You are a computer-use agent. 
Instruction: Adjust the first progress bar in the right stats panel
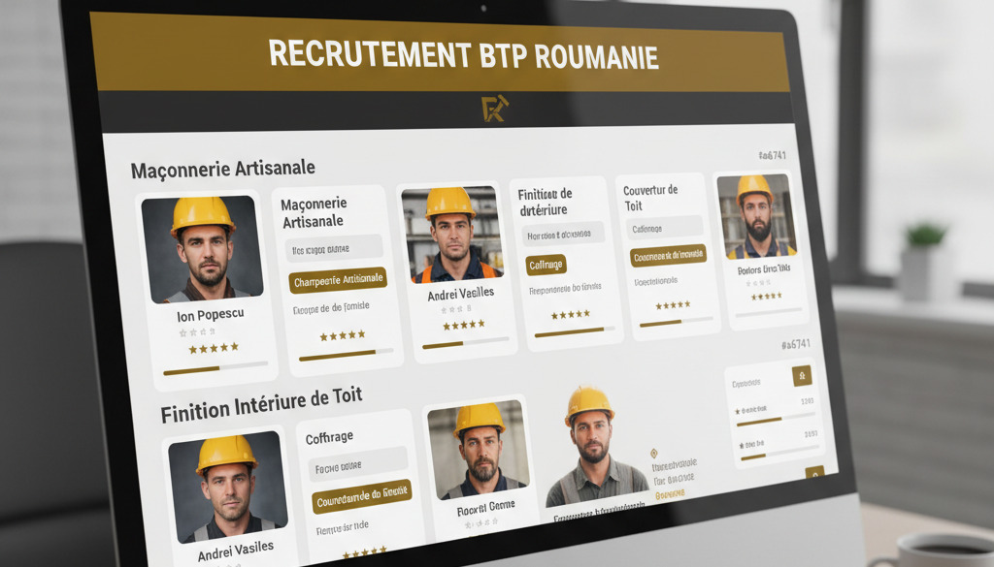click(x=776, y=419)
